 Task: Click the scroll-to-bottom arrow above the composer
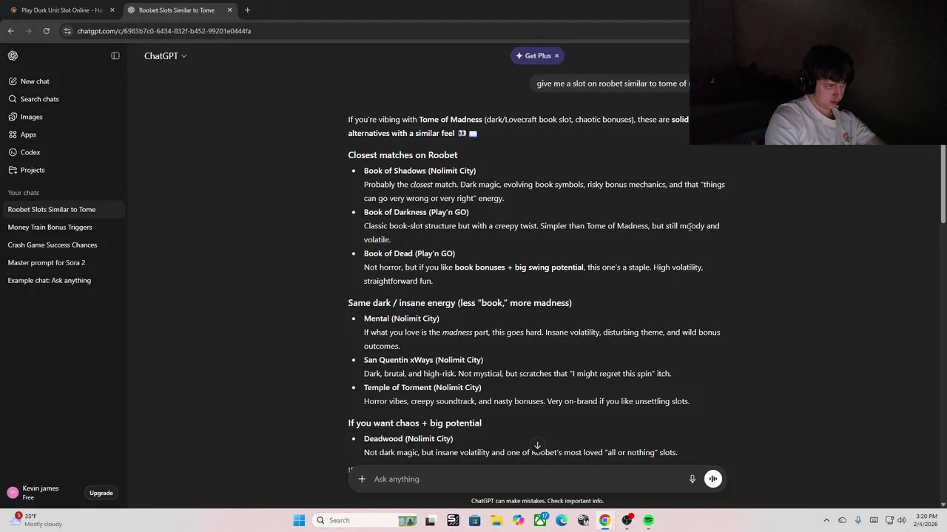point(537,446)
